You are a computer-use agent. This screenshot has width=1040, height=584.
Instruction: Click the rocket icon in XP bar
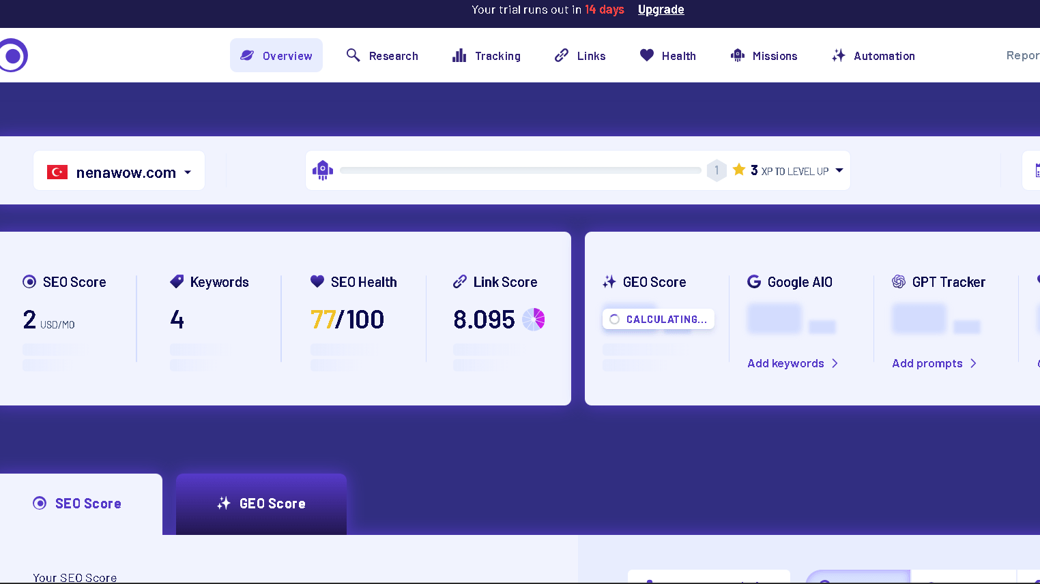pyautogui.click(x=323, y=170)
